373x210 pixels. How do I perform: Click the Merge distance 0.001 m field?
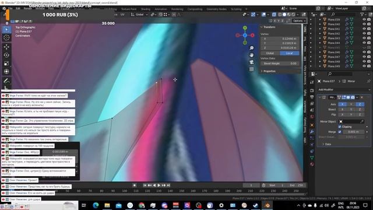pyautogui.click(x=353, y=132)
